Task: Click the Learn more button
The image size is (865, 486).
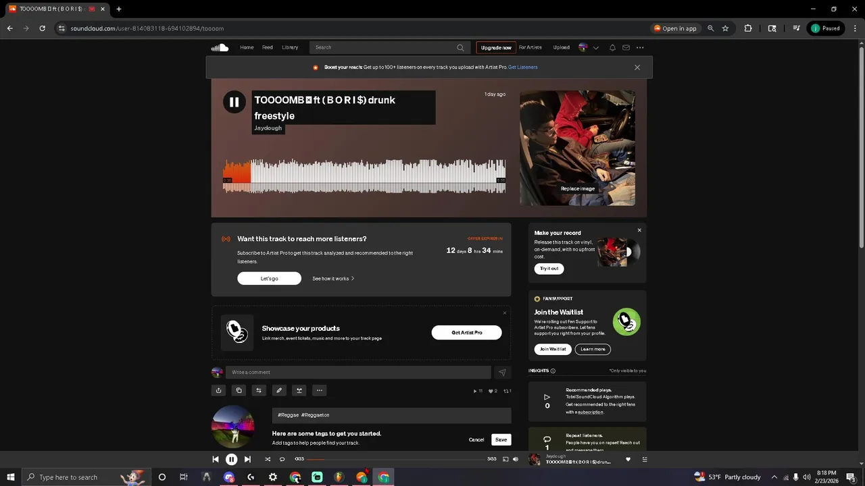Action: [x=593, y=349]
